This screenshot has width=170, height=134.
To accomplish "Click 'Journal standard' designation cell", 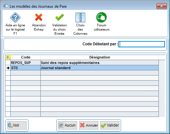I will (100, 68).
